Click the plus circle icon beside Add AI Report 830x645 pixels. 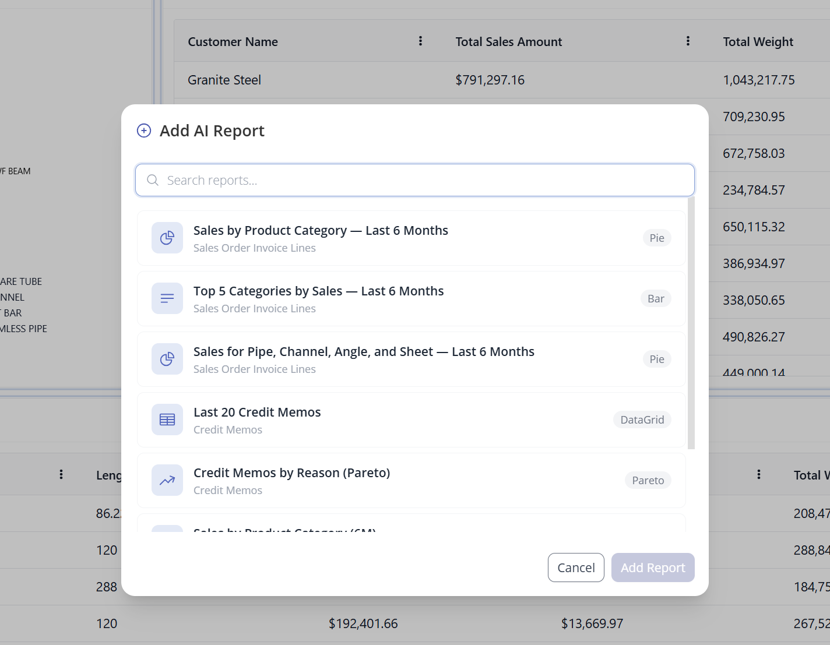click(x=144, y=131)
